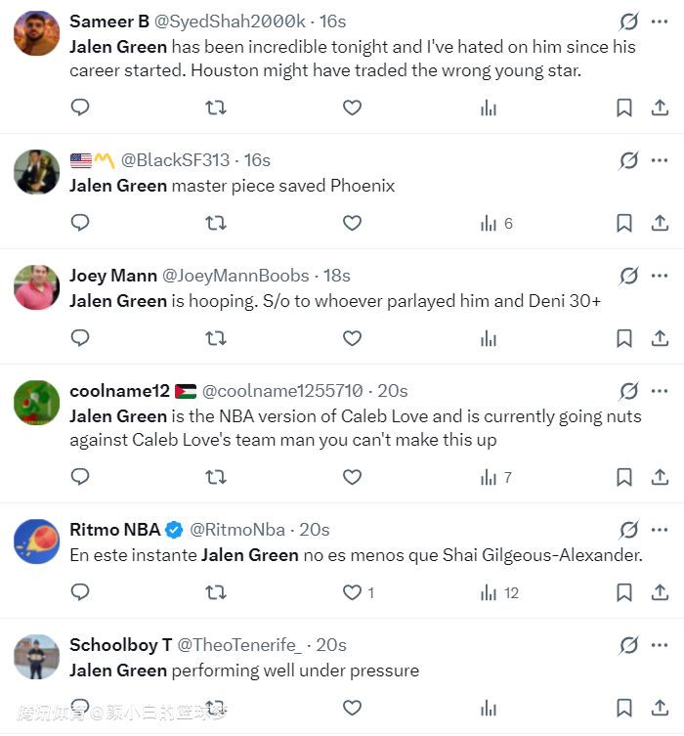The height and width of the screenshot is (736, 684).
Task: View analytics on Ritmo NBA's tweet
Action: tap(498, 592)
